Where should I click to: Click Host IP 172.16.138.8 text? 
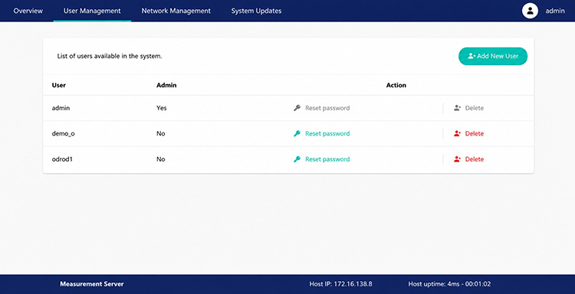coord(340,284)
